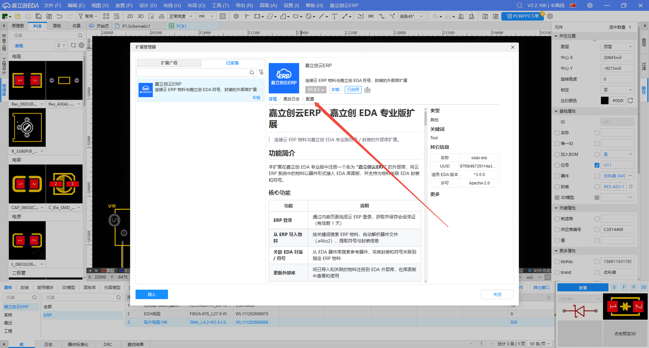Toggle the 加入BOM checkbox

557,154
